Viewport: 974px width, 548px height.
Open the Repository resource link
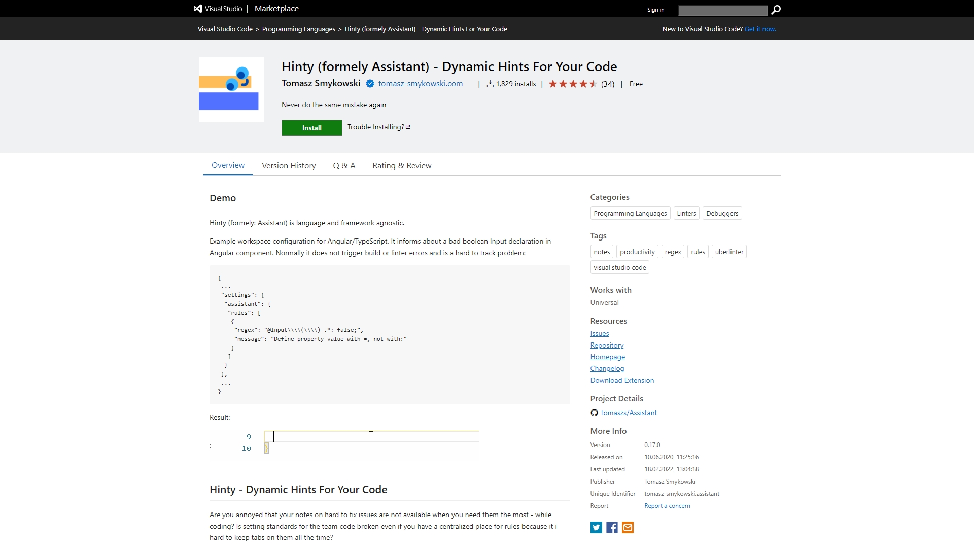point(607,346)
